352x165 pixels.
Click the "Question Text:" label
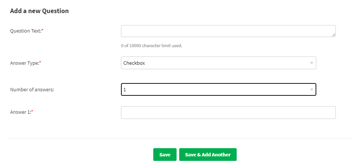coord(26,31)
